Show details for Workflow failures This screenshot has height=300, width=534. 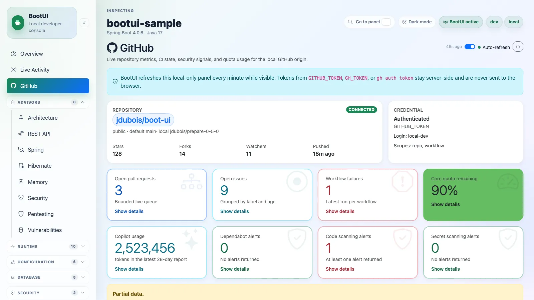pos(340,211)
